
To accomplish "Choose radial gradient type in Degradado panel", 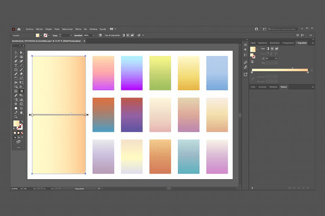I will pyautogui.click(x=272, y=49).
